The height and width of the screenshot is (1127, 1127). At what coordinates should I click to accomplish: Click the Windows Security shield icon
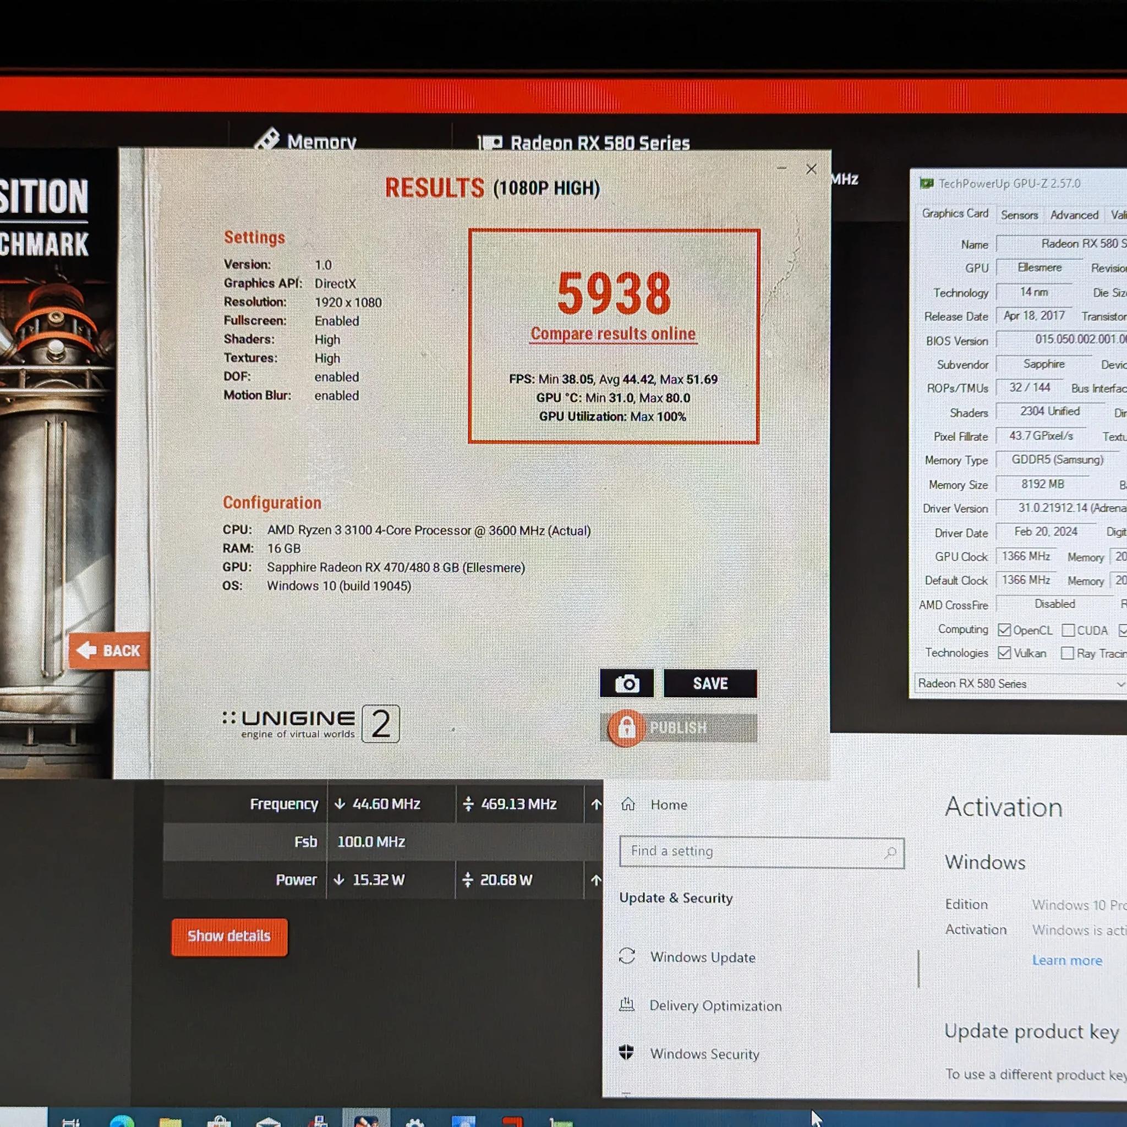click(x=626, y=1052)
